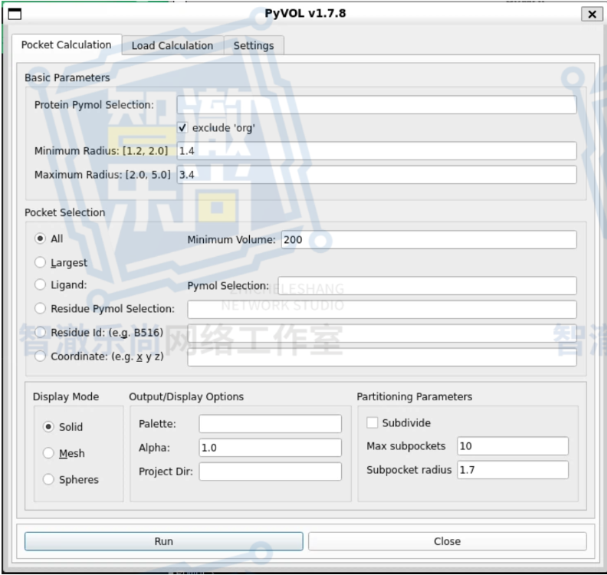
Task: Click the Close button
Action: [x=447, y=541]
